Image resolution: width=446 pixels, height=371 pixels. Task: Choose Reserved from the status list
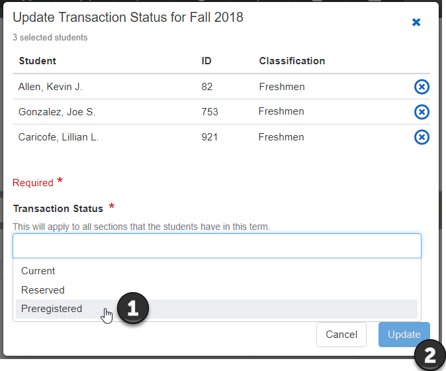(x=43, y=290)
